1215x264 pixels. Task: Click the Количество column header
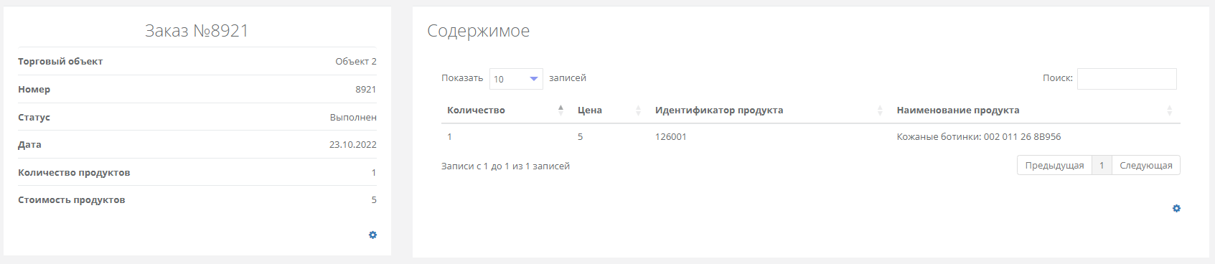(x=476, y=110)
